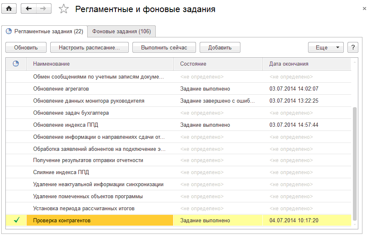This screenshot has height=241, width=372.
Task: Select the Проверка контрагентов name cell
Action: pyautogui.click(x=100, y=220)
